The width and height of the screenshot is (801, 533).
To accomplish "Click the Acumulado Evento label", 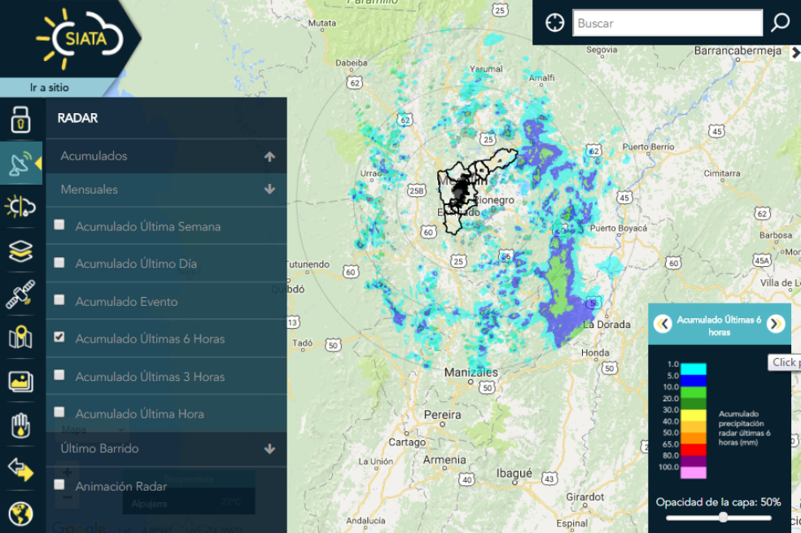I will click(127, 302).
